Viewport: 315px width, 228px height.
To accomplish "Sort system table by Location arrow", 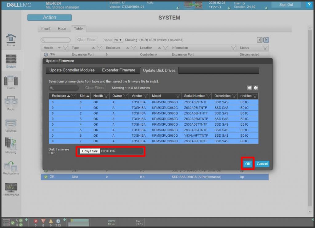I will pos(159,48).
